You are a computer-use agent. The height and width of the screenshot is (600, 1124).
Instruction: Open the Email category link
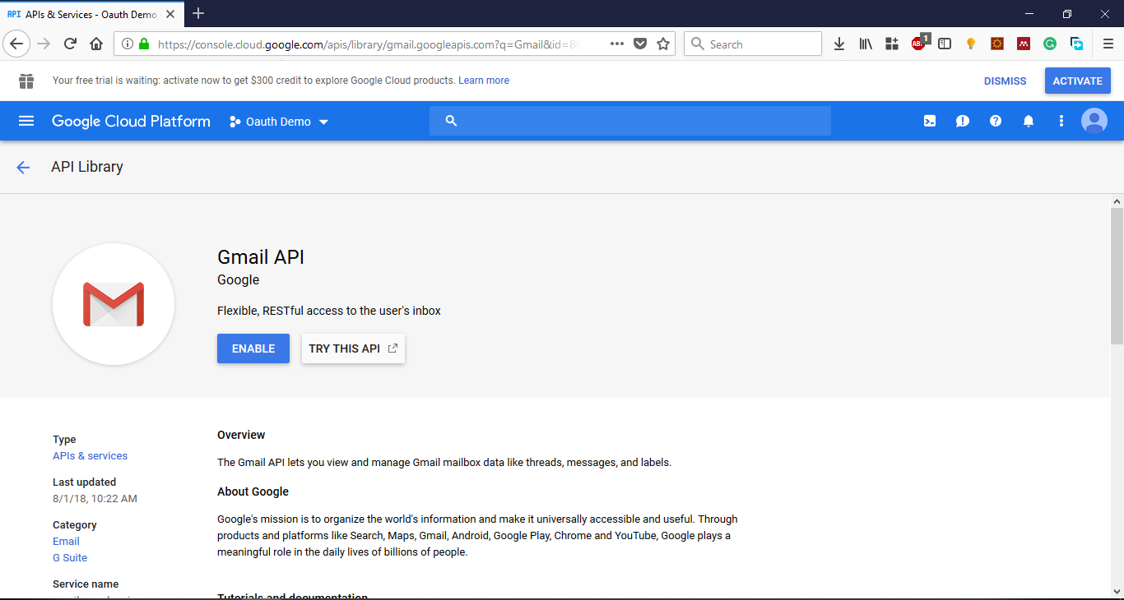point(66,542)
